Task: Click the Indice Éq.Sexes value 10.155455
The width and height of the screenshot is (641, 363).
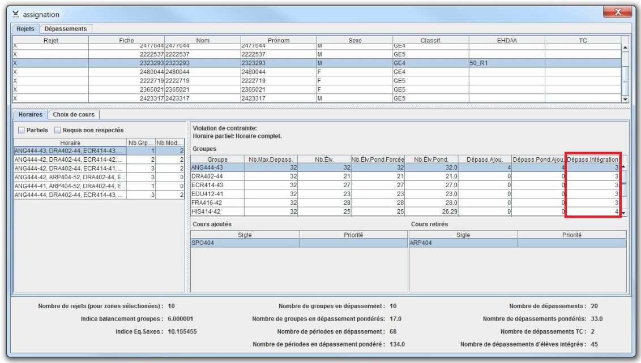Action: 182,331
